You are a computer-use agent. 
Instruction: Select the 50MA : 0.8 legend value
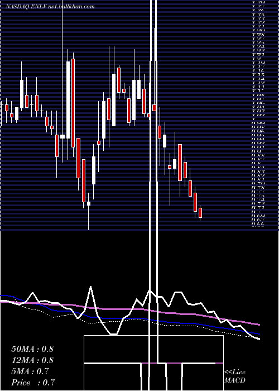pos(32,349)
